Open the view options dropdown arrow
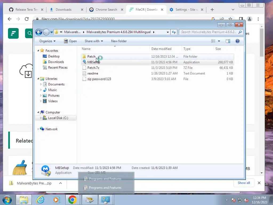Screen dimensions: 273x205 pos(219,41)
